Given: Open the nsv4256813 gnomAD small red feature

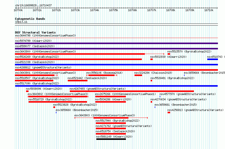Looking at the screenshot, I should (169, 113).
